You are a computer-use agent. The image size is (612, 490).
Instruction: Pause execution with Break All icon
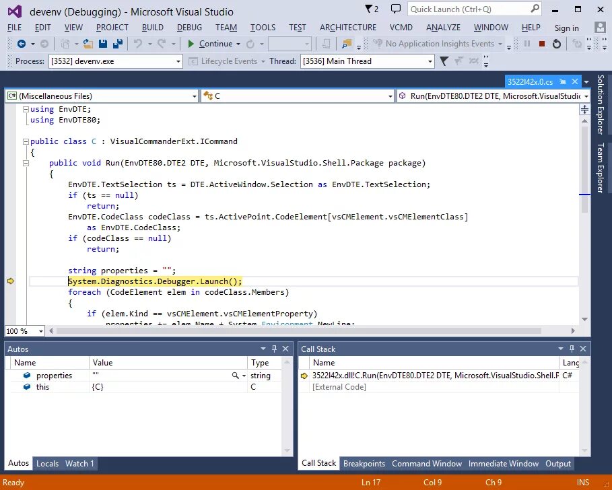click(x=527, y=44)
